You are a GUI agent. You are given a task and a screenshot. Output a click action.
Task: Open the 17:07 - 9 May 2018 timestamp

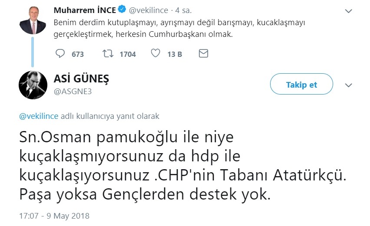pyautogui.click(x=54, y=215)
